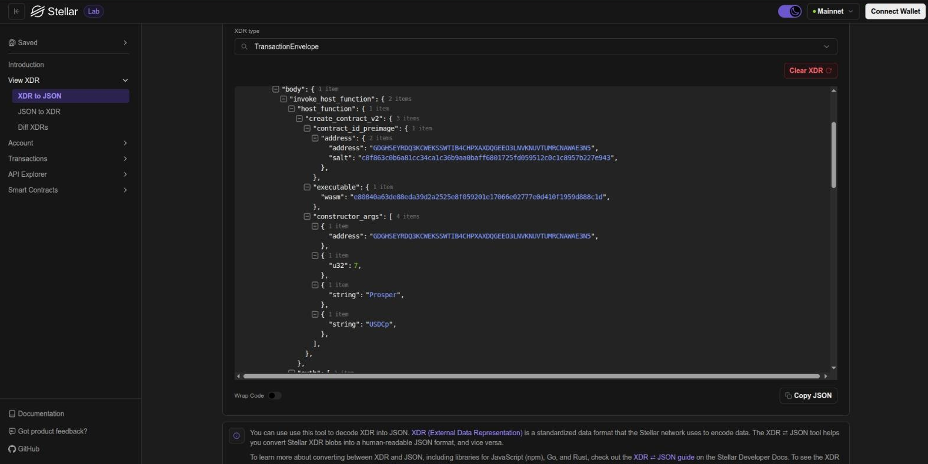The image size is (928, 464).
Task: Click the Connect Wallet button
Action: [895, 11]
